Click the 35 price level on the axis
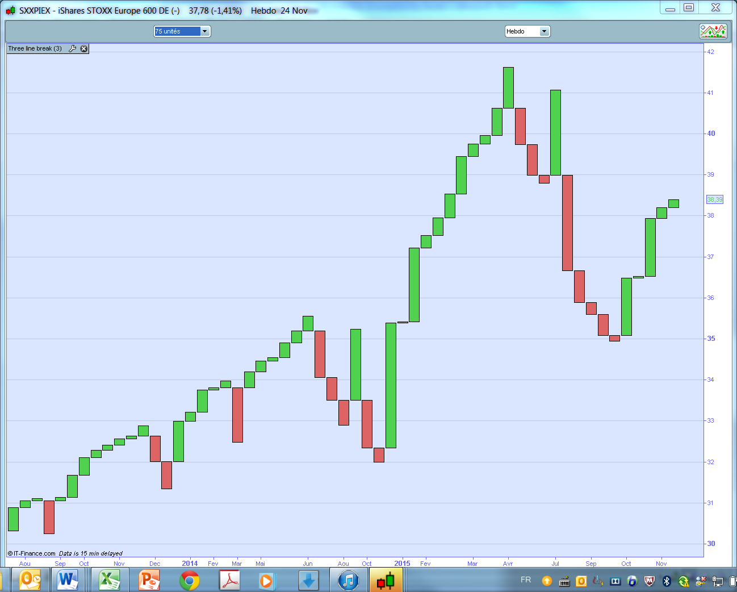The width and height of the screenshot is (737, 592). tap(711, 339)
